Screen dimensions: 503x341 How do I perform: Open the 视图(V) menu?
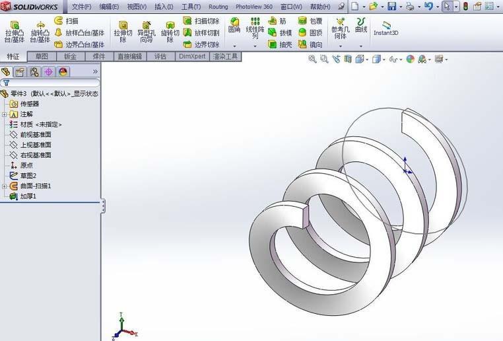pos(137,7)
